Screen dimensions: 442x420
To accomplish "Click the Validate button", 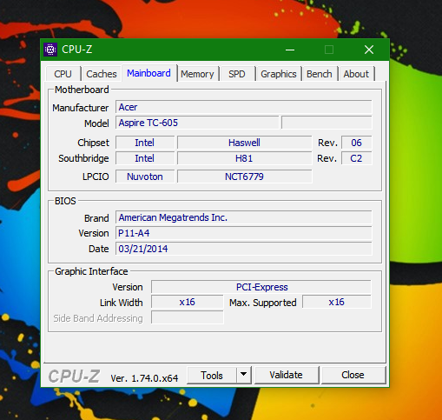I will [287, 375].
